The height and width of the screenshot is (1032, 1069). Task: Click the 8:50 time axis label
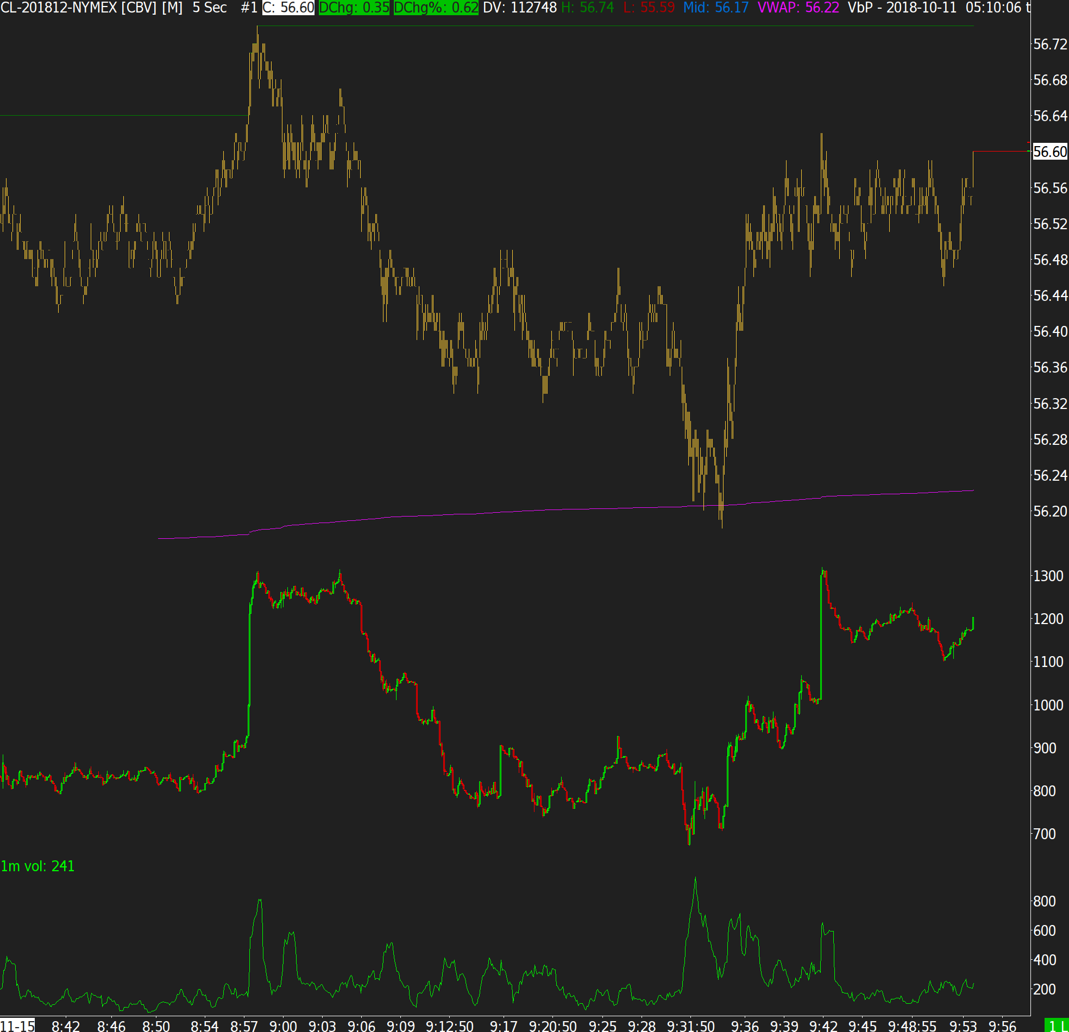pyautogui.click(x=156, y=1025)
